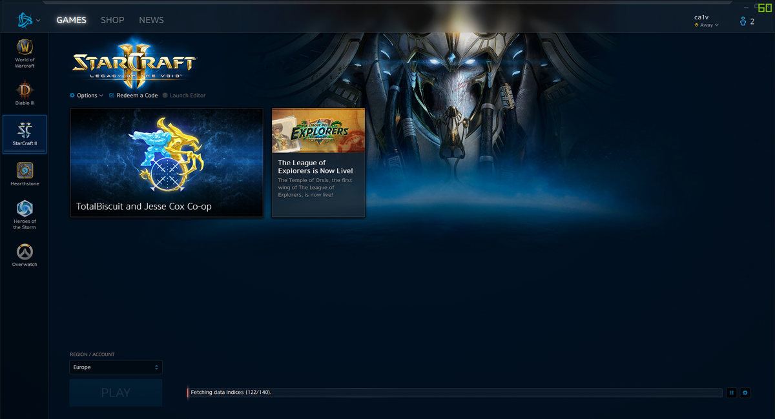This screenshot has width=775, height=419.
Task: Switch to the SHOP tab
Action: (112, 20)
